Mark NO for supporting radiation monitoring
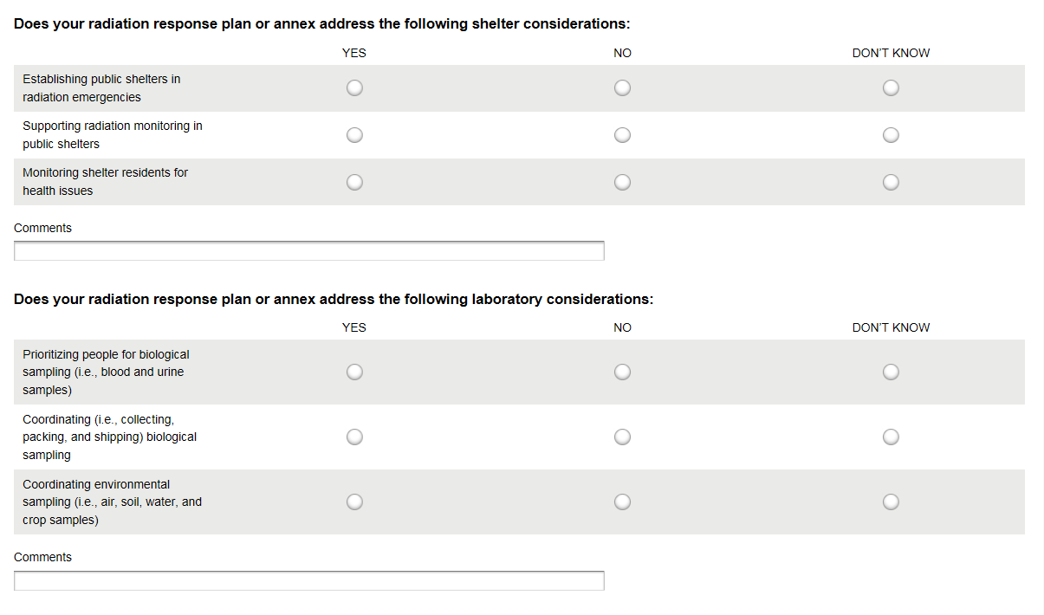The image size is (1044, 615). [622, 135]
